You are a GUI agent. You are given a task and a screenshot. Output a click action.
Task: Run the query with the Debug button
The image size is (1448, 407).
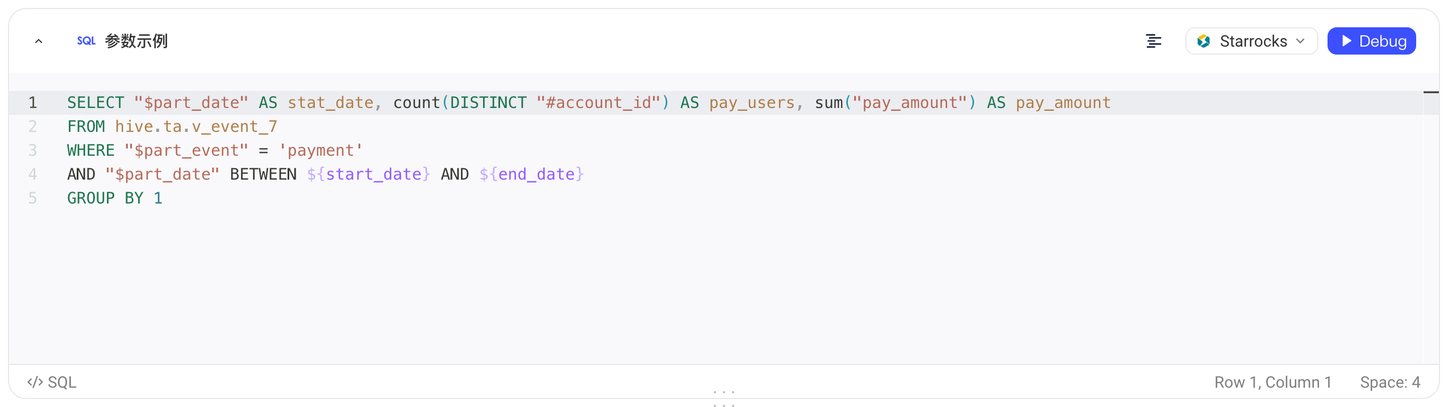[x=1371, y=41]
